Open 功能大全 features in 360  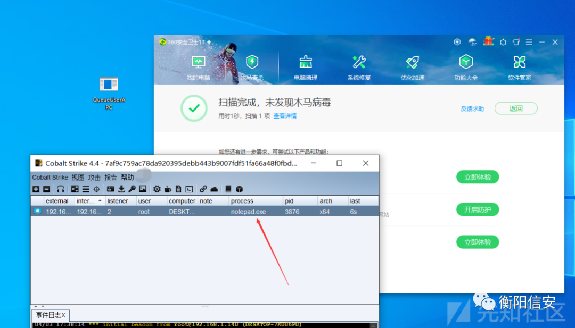[466, 68]
